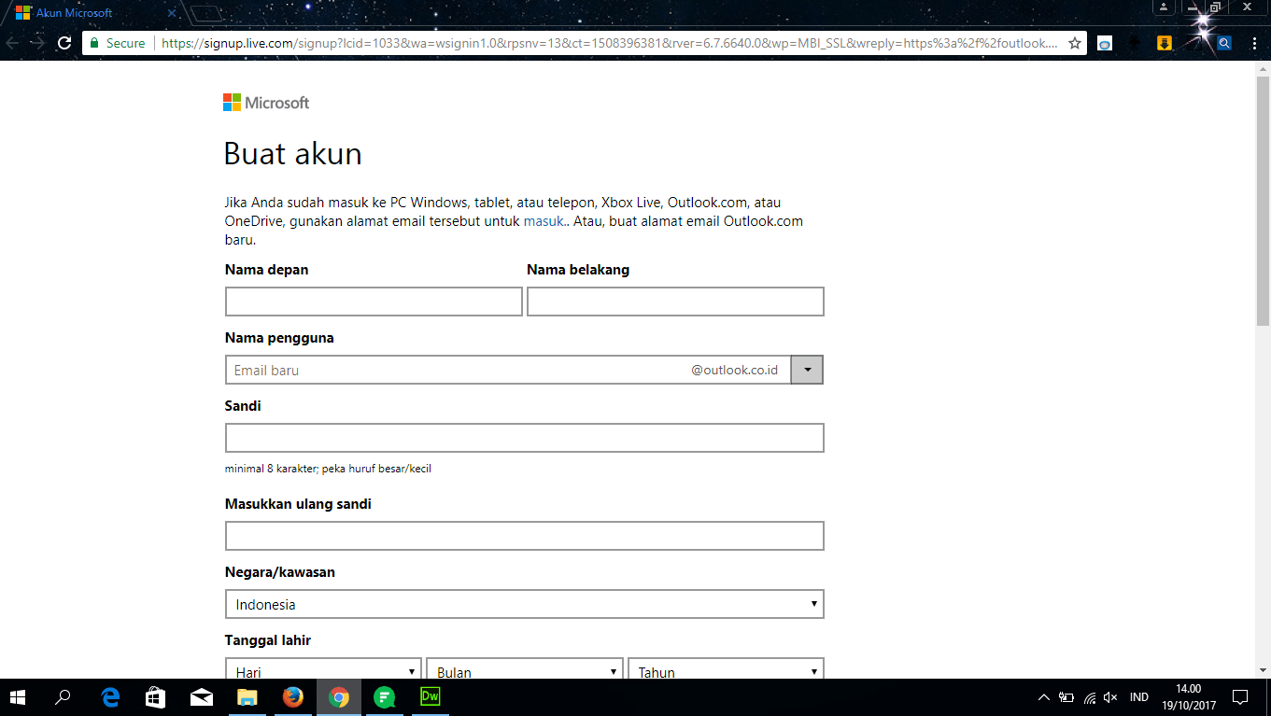Click the blue magnifier extension icon
Viewport: 1271px width, 716px height.
(1223, 43)
